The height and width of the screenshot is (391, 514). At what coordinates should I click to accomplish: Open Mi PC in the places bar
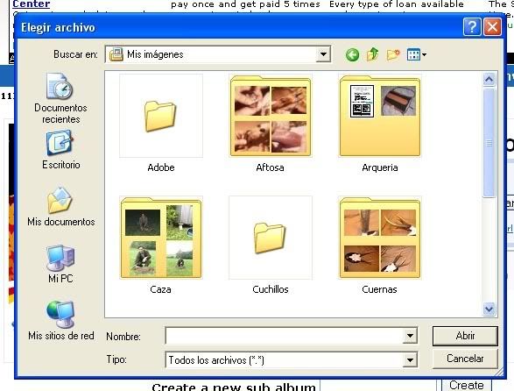click(60, 264)
